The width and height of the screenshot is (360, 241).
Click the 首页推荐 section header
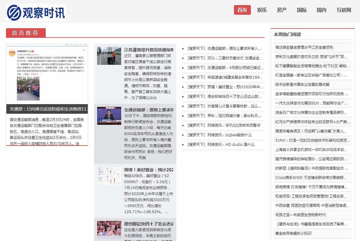pyautogui.click(x=26, y=33)
